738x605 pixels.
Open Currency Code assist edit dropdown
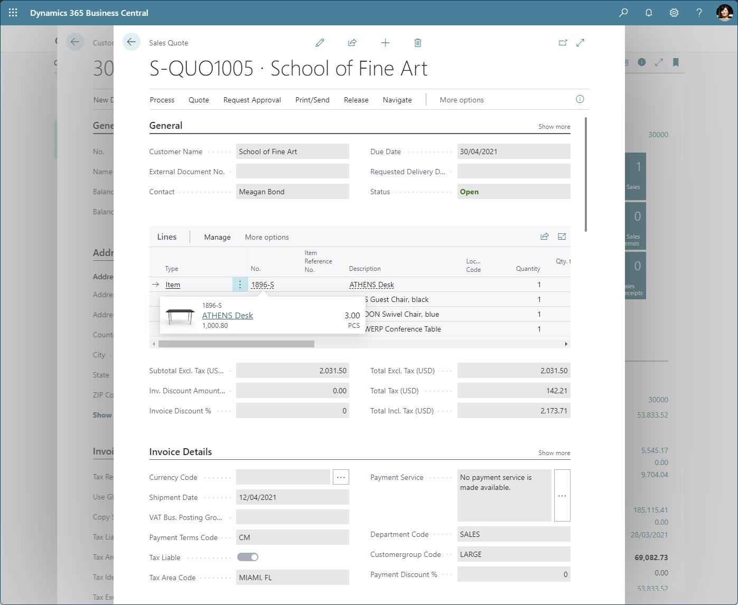pyautogui.click(x=341, y=477)
